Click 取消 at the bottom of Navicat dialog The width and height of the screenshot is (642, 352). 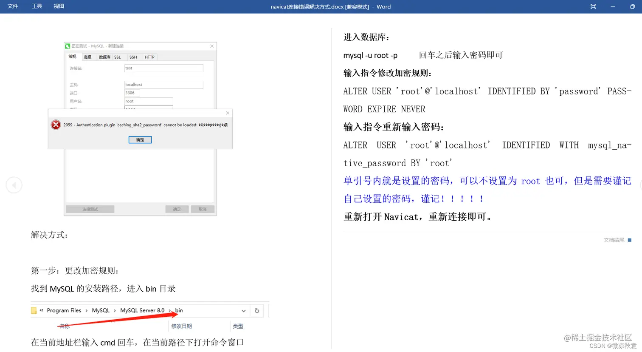click(203, 209)
